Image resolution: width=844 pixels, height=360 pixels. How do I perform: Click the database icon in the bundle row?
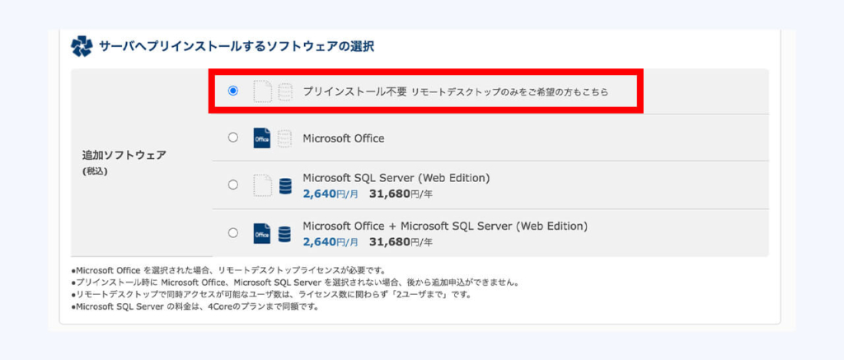(284, 234)
